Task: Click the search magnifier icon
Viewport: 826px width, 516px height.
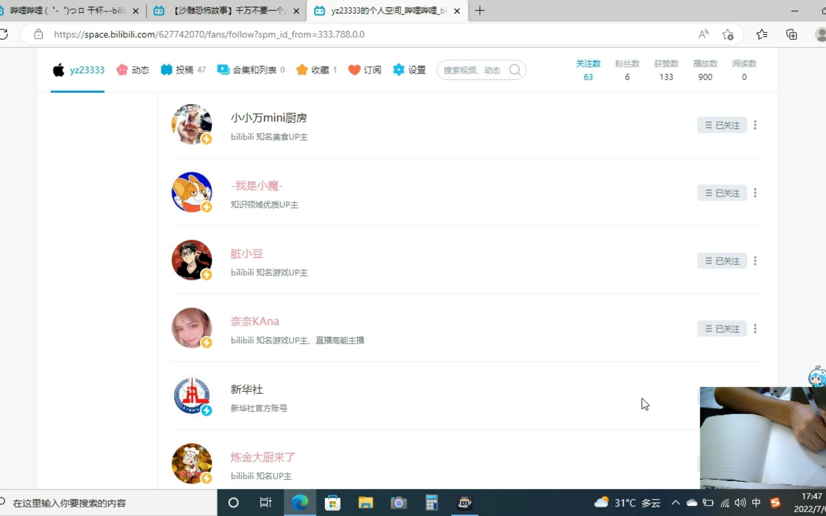Action: 515,70
